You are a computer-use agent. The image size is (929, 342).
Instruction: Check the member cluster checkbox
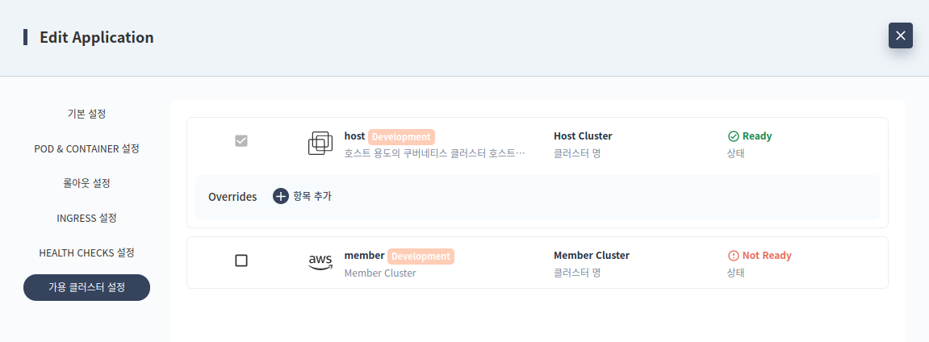(x=241, y=261)
